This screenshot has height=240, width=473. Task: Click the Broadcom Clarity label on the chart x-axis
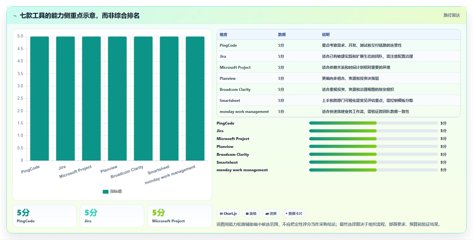pyautogui.click(x=127, y=172)
